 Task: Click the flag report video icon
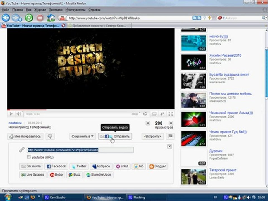tap(170, 136)
